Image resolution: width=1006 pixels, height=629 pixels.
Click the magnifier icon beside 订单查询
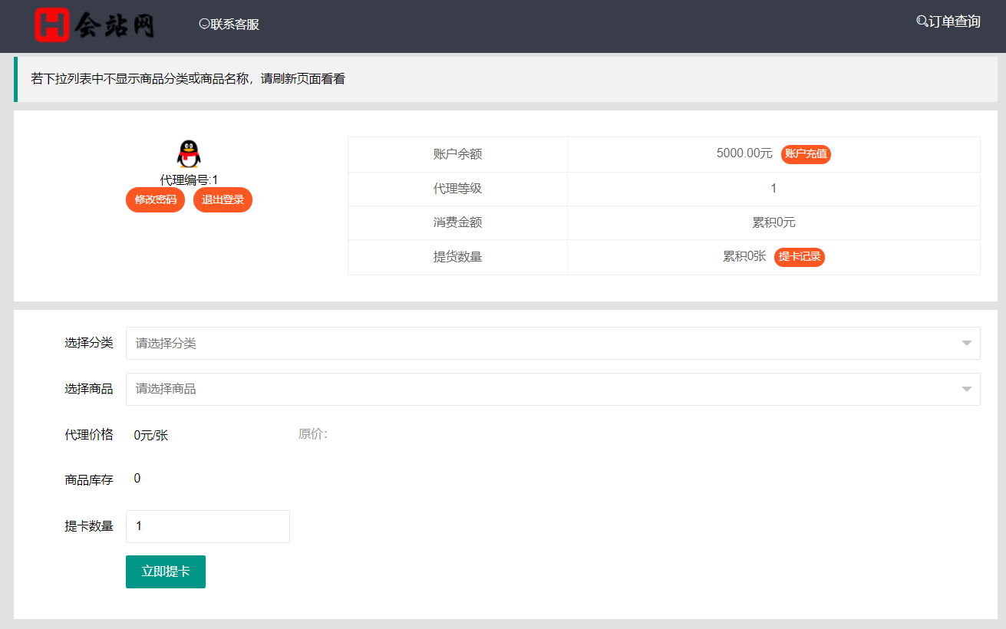[922, 21]
